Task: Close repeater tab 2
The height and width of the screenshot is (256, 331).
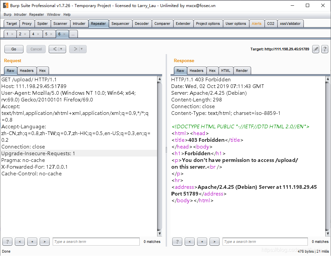Action: (25, 34)
